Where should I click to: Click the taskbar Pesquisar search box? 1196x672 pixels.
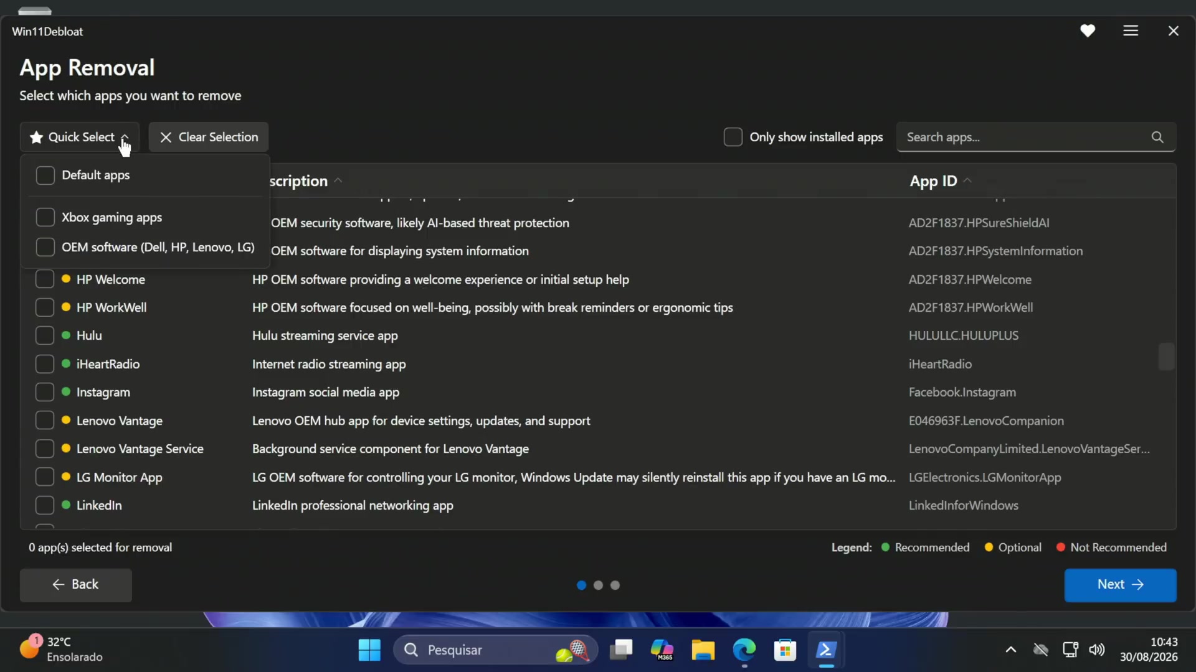495,650
